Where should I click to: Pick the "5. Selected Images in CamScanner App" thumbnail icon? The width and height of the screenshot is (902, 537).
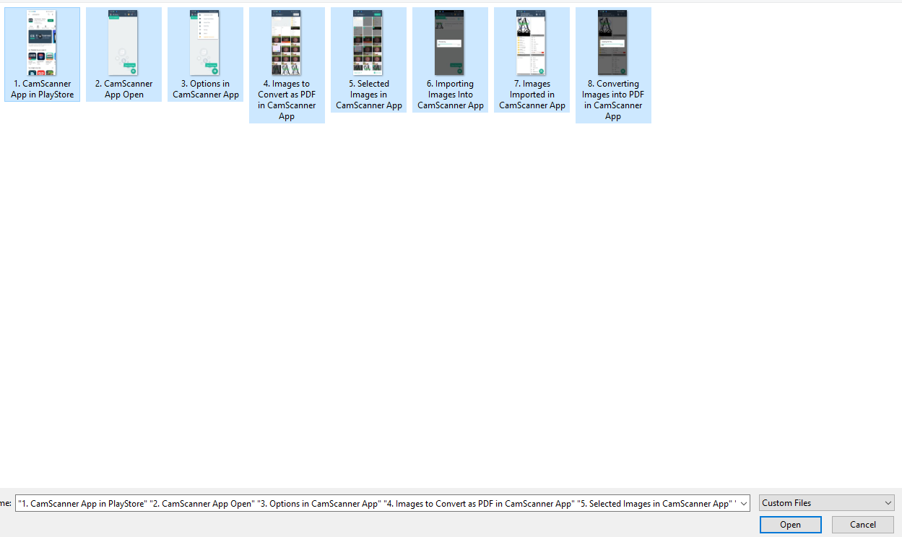368,43
